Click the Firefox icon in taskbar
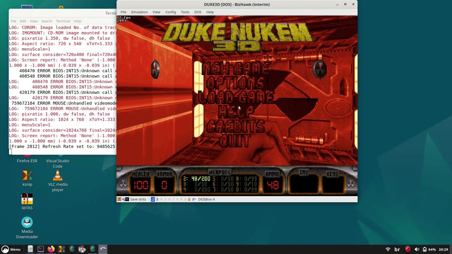This screenshot has width=452, height=254. click(51, 249)
